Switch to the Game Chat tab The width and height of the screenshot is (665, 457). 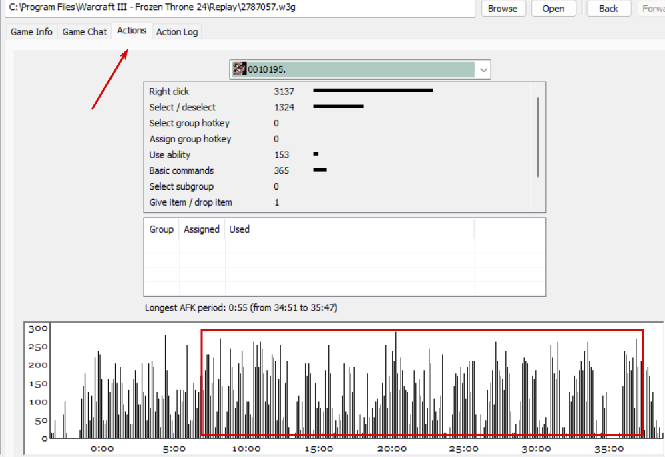pos(85,32)
